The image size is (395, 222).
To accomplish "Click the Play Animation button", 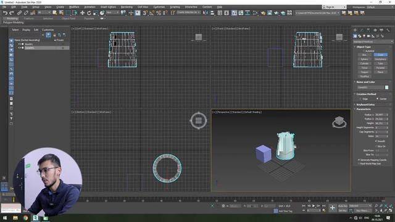I will point(314,206).
